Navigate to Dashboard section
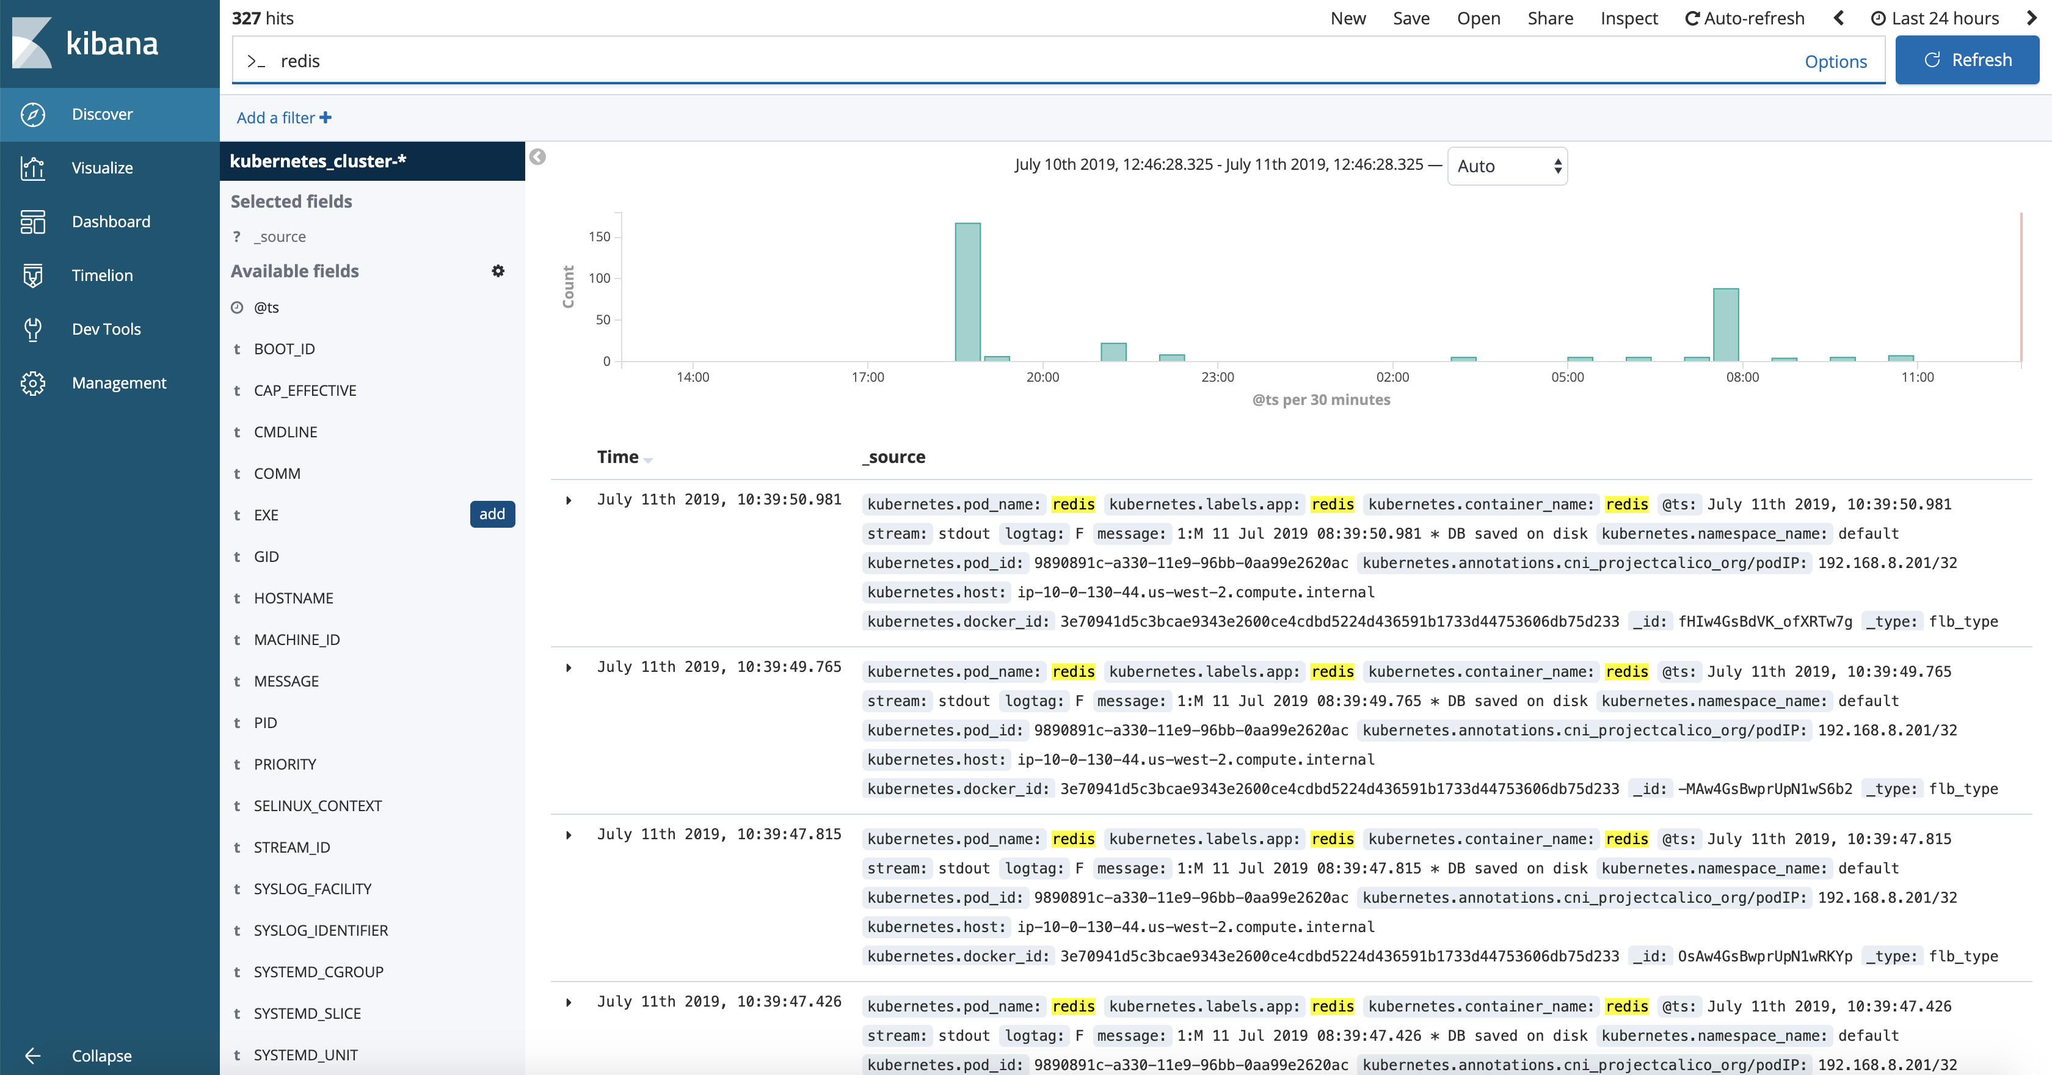 [x=109, y=221]
